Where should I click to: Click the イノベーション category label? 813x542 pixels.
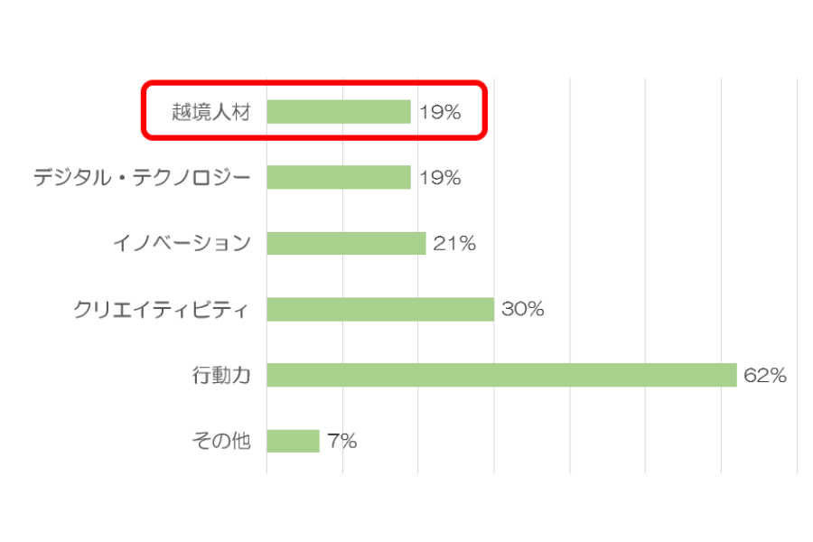tap(182, 243)
